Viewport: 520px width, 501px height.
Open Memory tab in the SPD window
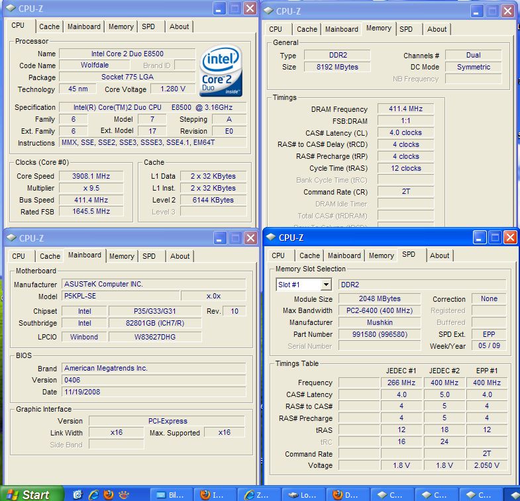click(x=382, y=255)
